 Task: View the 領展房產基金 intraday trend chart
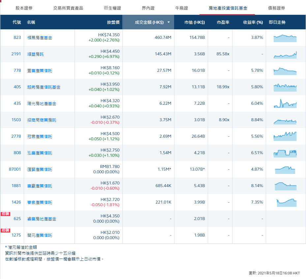click(x=285, y=38)
